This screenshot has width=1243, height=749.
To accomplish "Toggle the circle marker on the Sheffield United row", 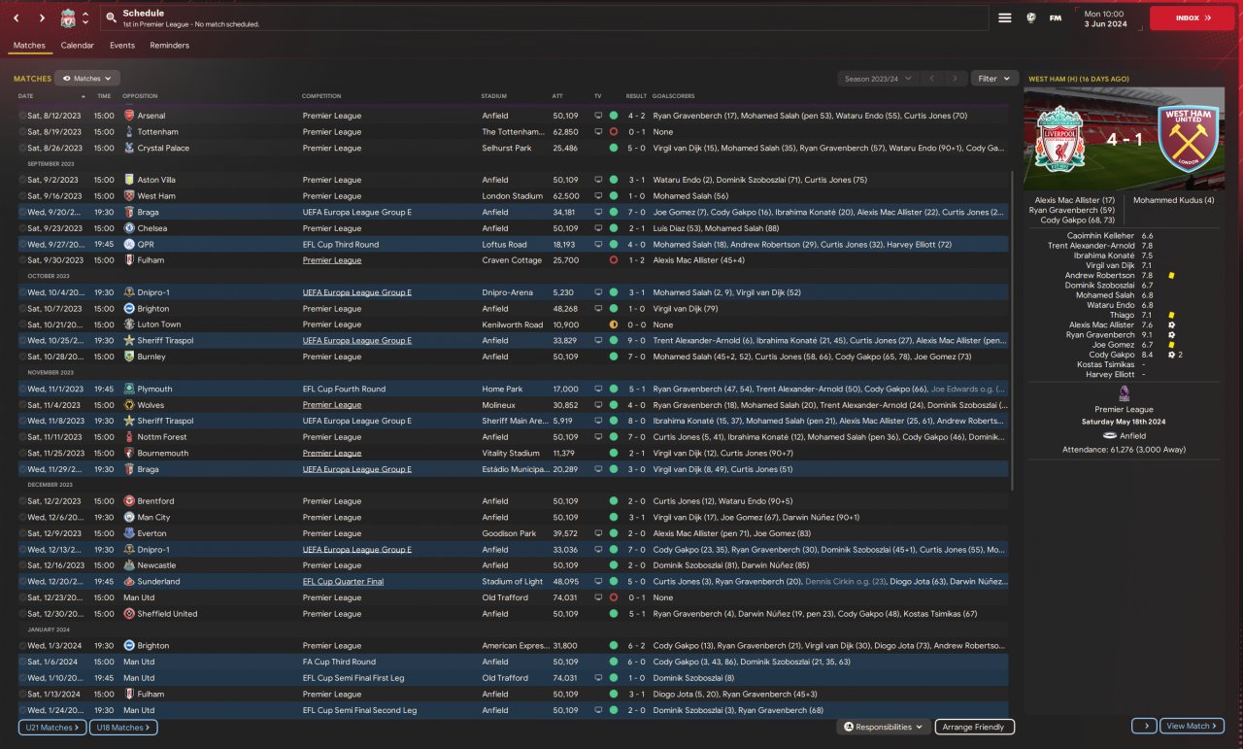I will pos(22,614).
